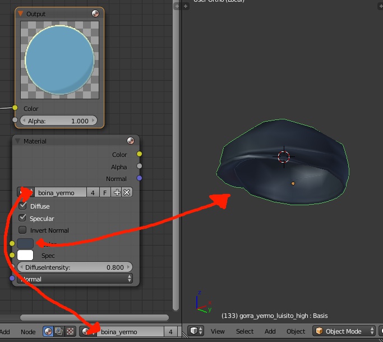Click the Alpha value field showing 1.000
The image size is (383, 342).
59,121
